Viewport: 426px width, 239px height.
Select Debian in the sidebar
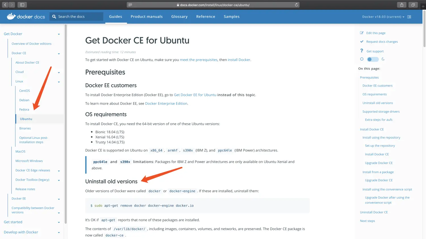pyautogui.click(x=24, y=100)
